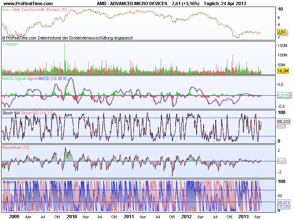Click the 100 label on the Stoch axis
The width and height of the screenshot is (294, 220).
point(282,113)
